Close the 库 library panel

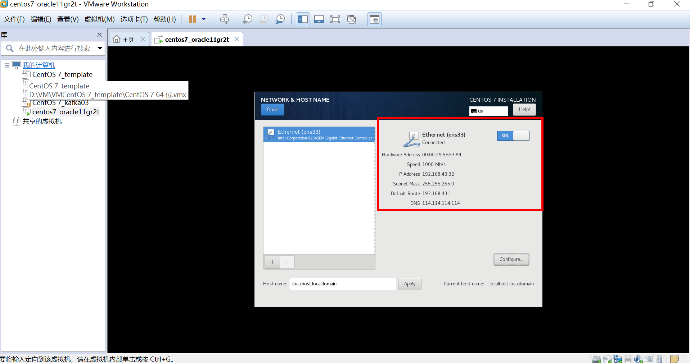point(100,35)
